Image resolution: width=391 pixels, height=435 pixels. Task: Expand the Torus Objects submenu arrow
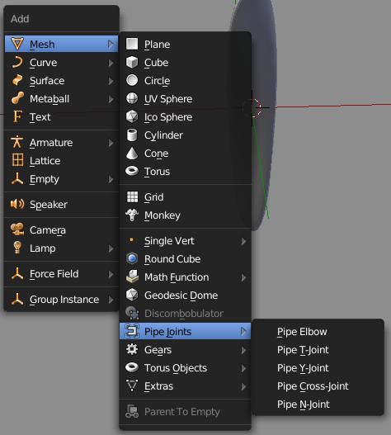point(243,368)
